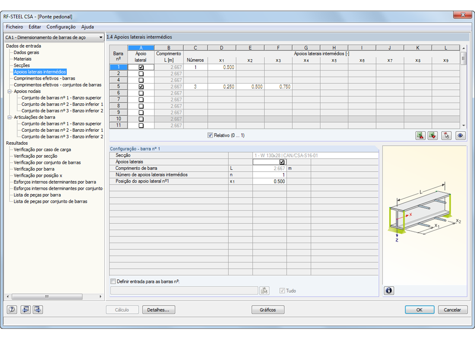This screenshot has height=340, width=475.
Task: Click Tudo checkbox
Action: 282,291
